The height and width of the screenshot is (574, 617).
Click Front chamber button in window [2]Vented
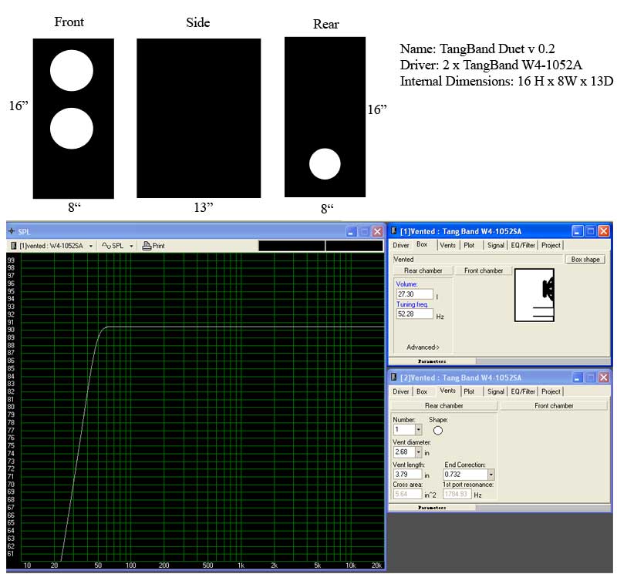pos(554,405)
